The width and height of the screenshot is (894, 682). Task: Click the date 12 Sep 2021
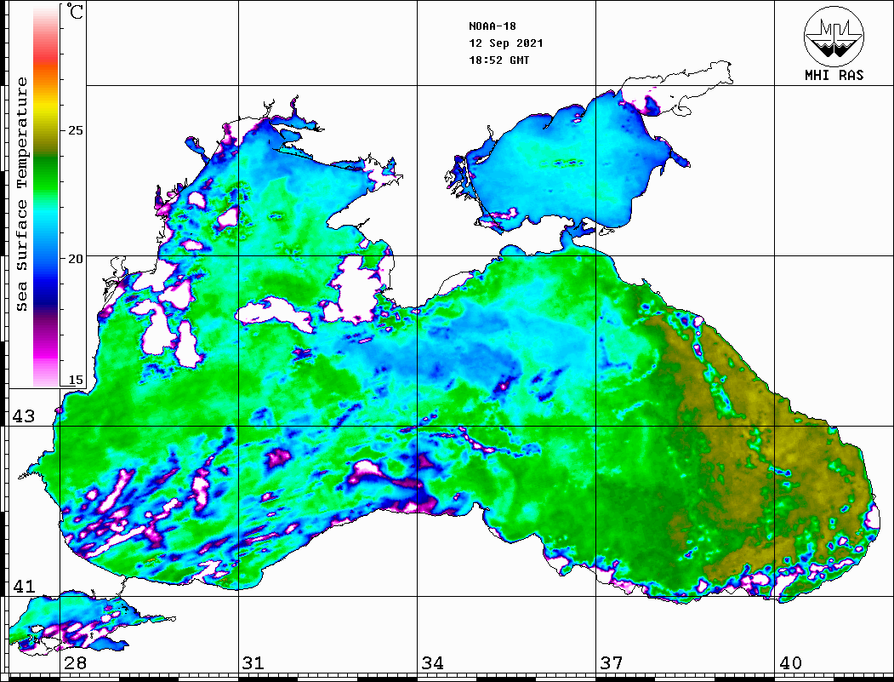click(x=506, y=43)
